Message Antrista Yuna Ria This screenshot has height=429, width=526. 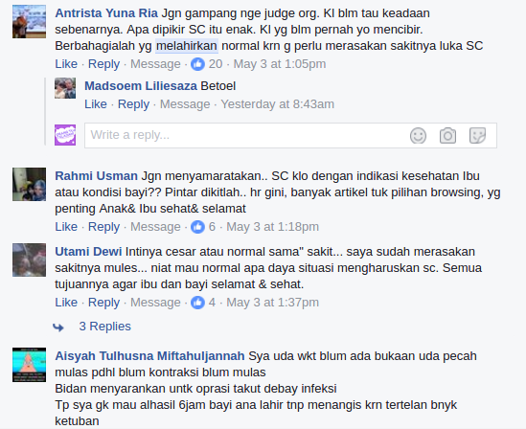pos(155,63)
